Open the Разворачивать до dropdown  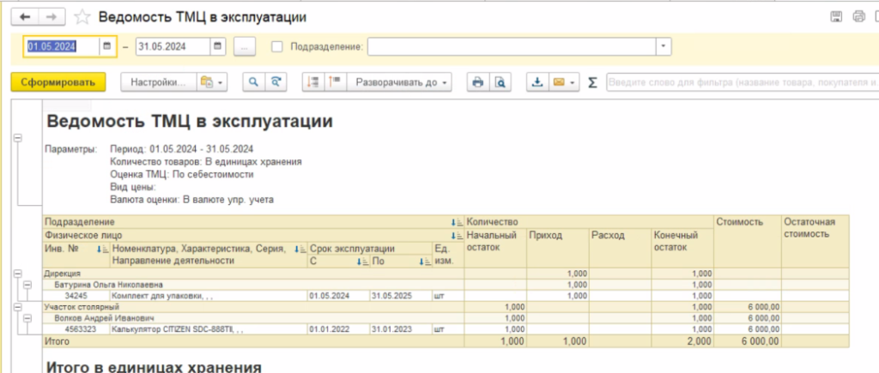(402, 82)
